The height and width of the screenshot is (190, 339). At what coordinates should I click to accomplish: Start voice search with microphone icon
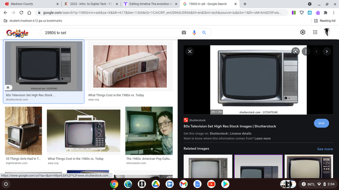point(194,33)
